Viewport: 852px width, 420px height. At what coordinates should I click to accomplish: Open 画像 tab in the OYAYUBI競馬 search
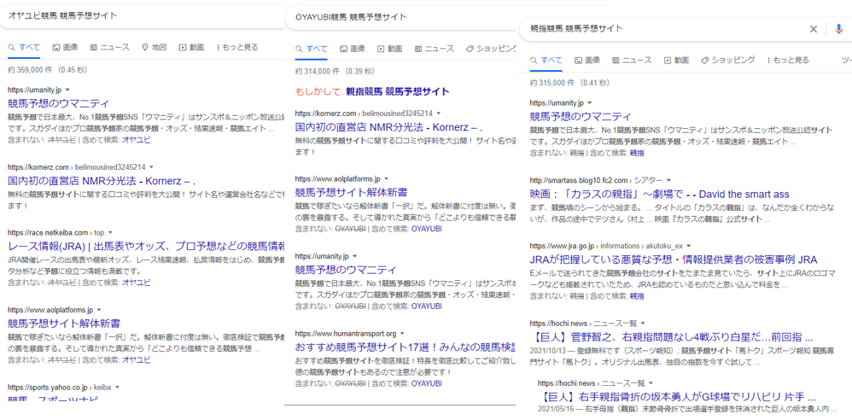click(x=352, y=49)
